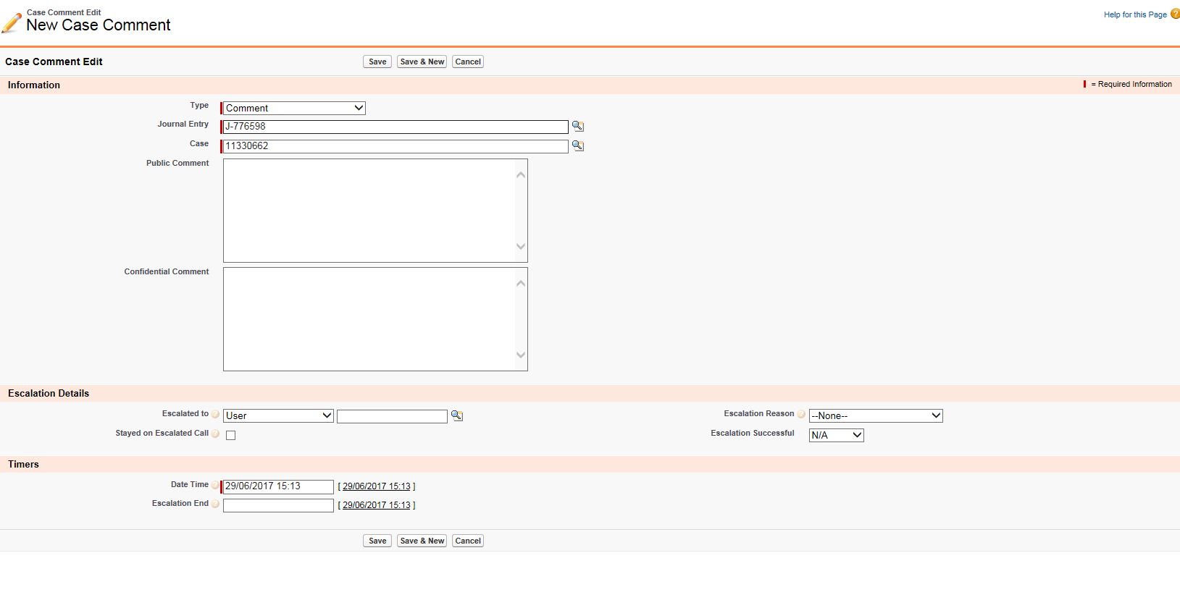Viewport: 1180px width, 600px height.
Task: Click the "Confidential Comment" field label
Action: [x=167, y=272]
